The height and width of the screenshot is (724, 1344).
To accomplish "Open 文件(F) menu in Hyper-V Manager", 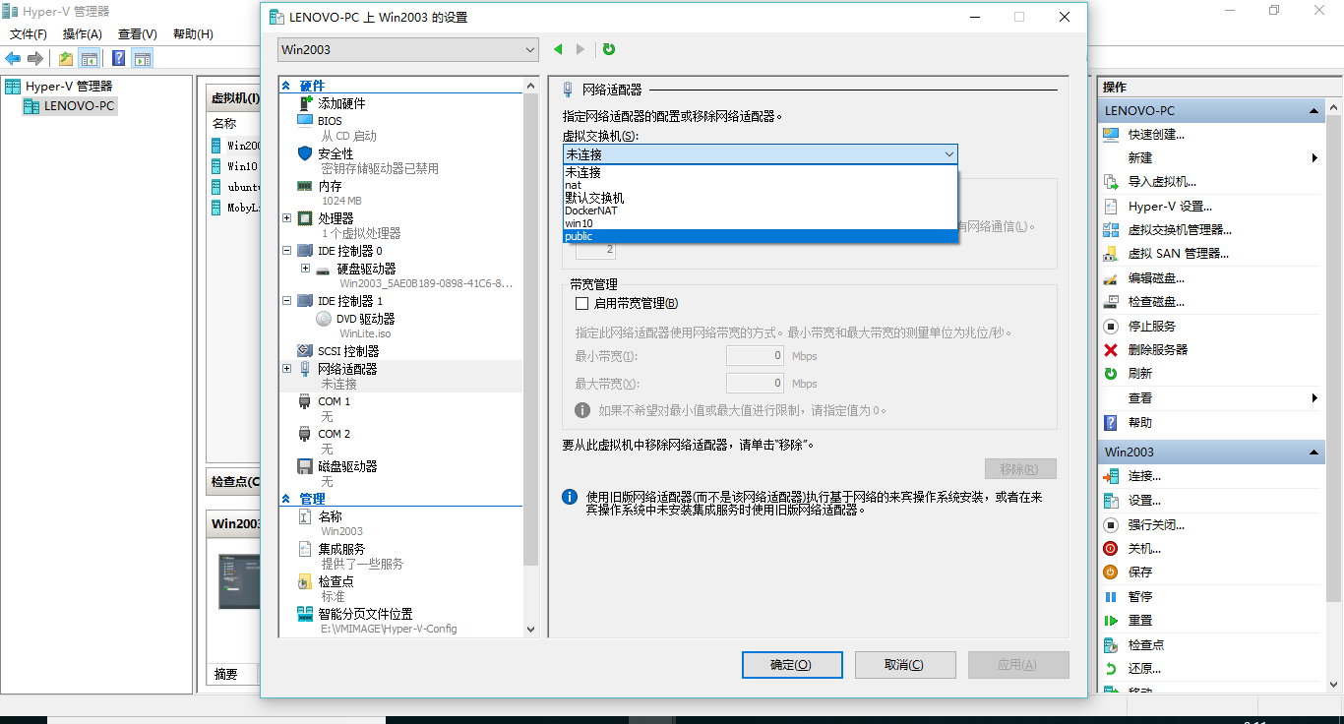I will click(29, 34).
